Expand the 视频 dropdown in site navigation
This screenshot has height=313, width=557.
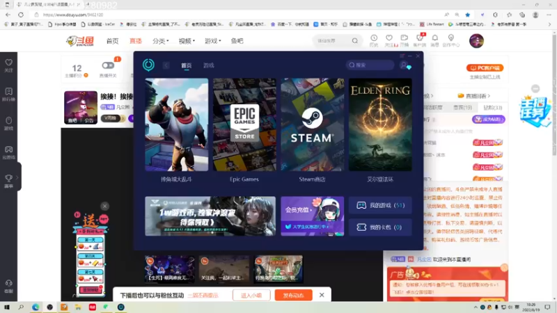tap(187, 41)
